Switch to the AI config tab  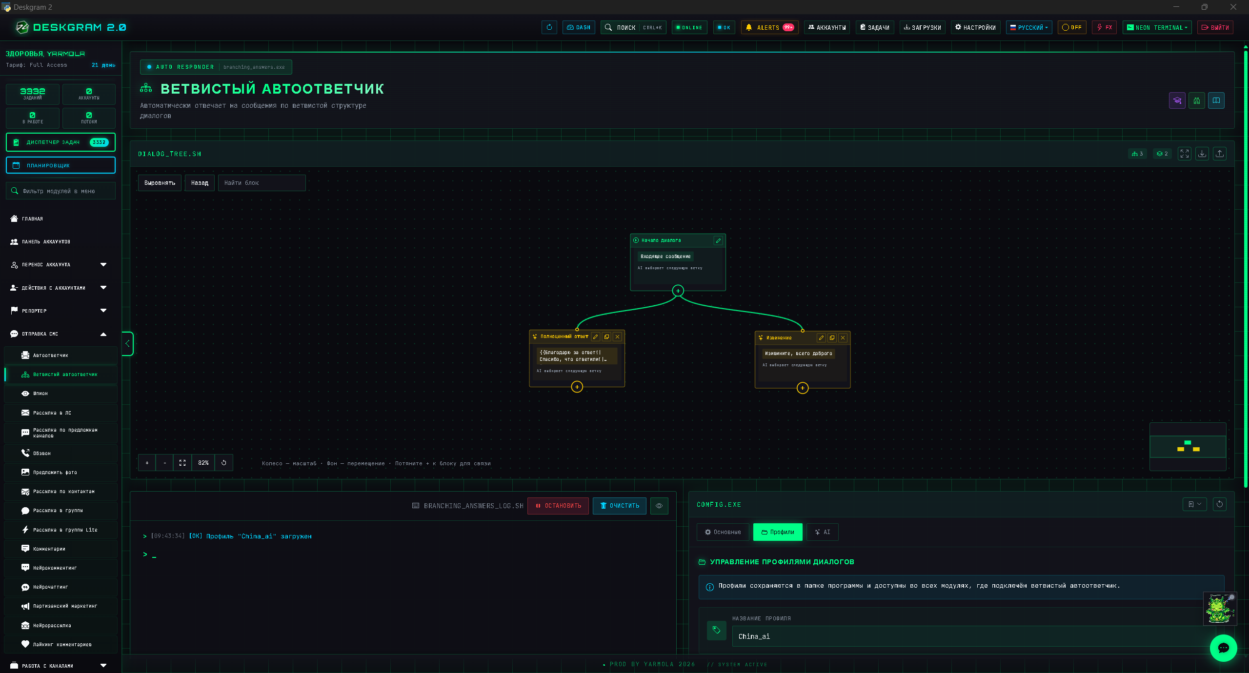tap(823, 532)
